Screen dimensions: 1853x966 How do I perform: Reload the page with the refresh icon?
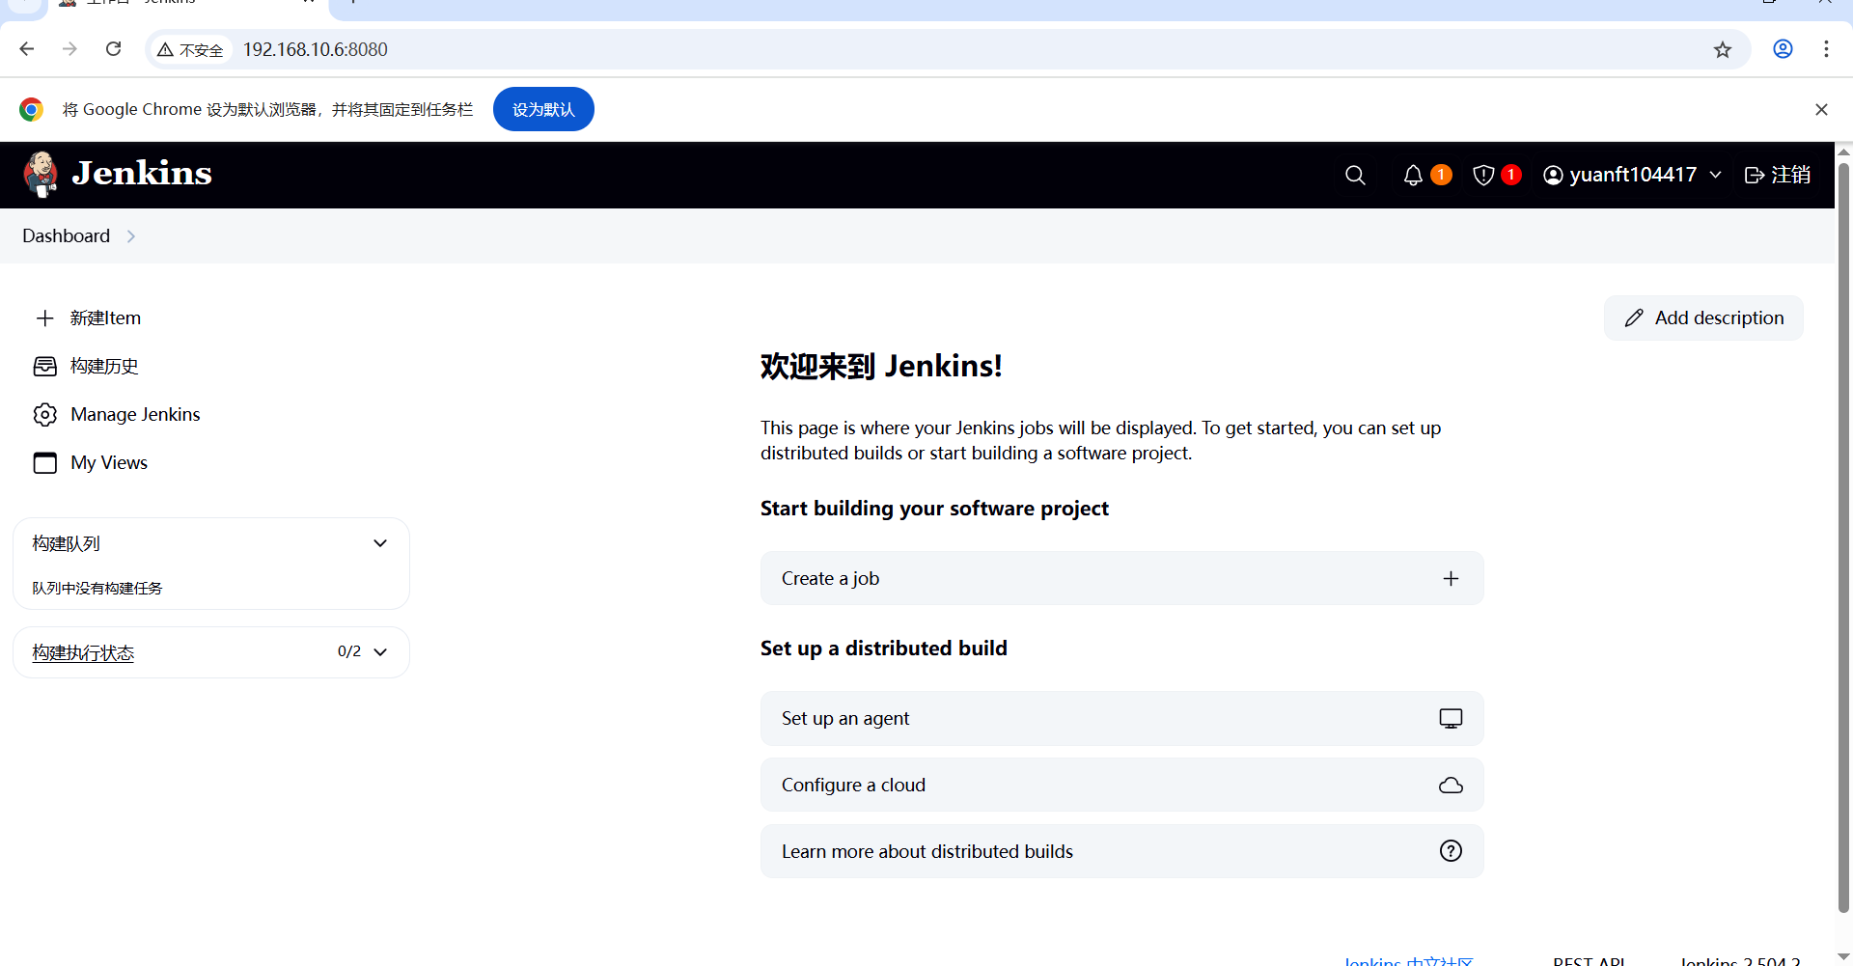(113, 49)
